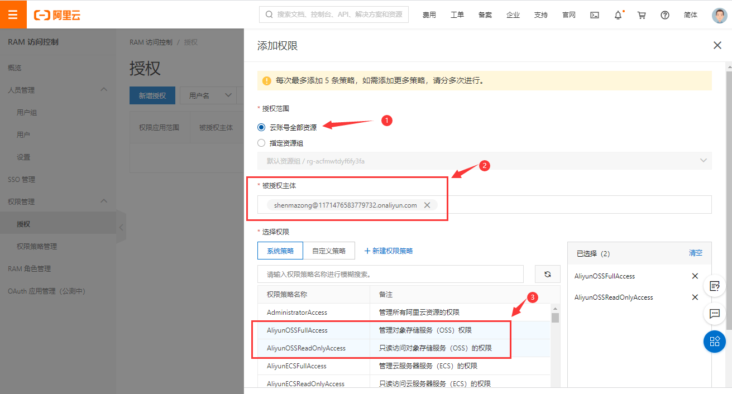Focus the policy name search field
Image resolution: width=732 pixels, height=394 pixels.
coord(390,274)
